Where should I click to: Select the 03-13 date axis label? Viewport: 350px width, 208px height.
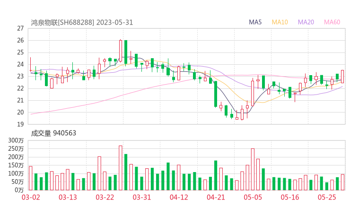[x=68, y=197]
